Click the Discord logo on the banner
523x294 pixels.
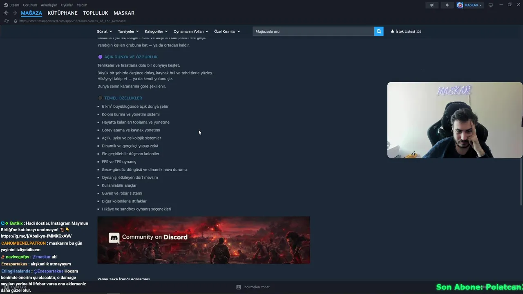[114, 237]
